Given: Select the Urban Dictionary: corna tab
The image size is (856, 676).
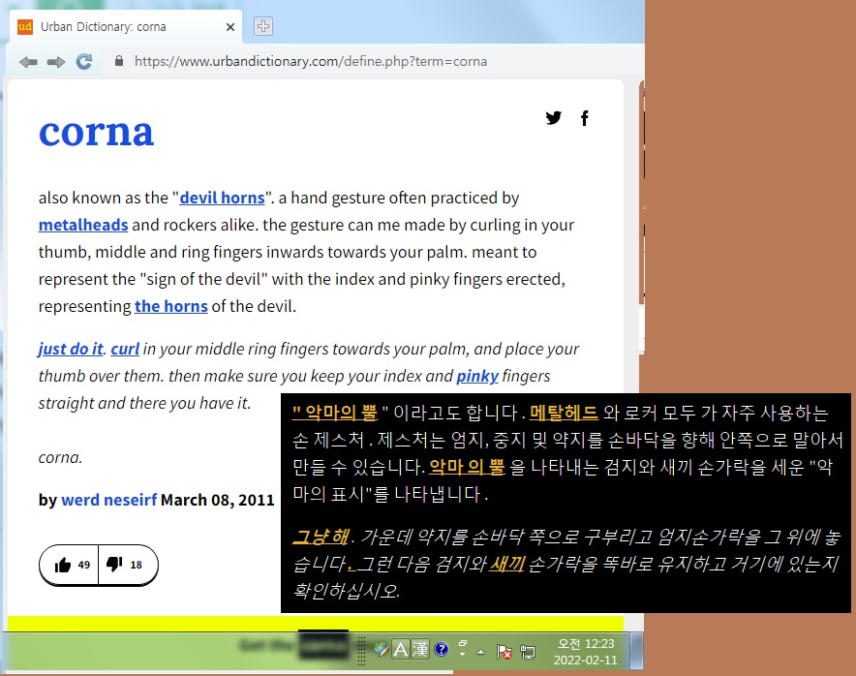Looking at the screenshot, I should click(x=126, y=27).
